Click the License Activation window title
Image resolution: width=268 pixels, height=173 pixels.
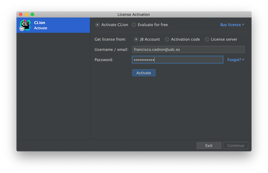pos(134,15)
